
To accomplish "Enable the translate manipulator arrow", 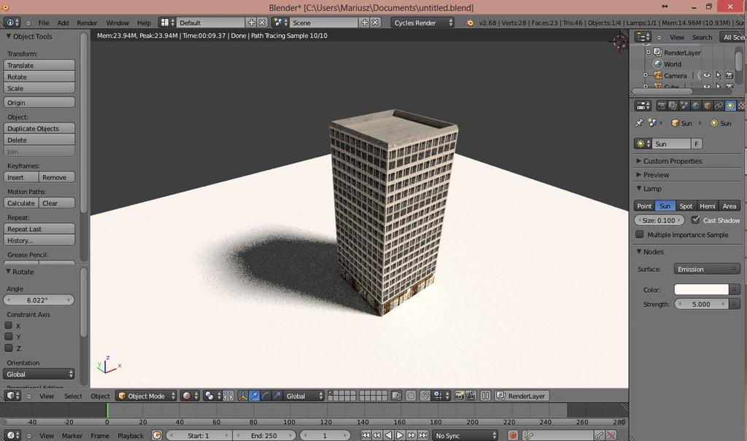I will click(x=254, y=396).
